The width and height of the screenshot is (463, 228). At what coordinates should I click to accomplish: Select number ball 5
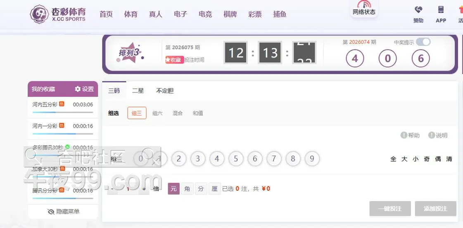click(236, 159)
